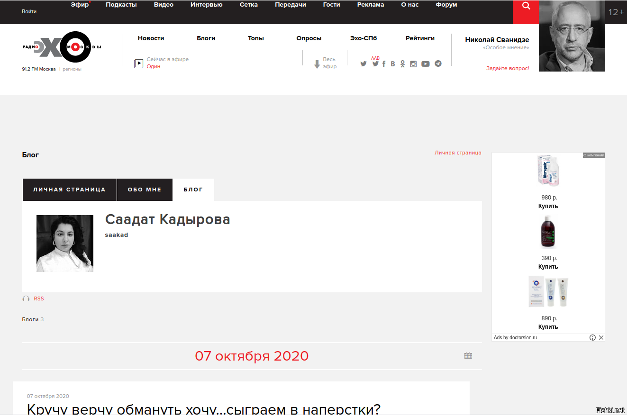This screenshot has height=416, width=627.
Task: Open the Odnoklassniki icon
Action: [x=402, y=64]
